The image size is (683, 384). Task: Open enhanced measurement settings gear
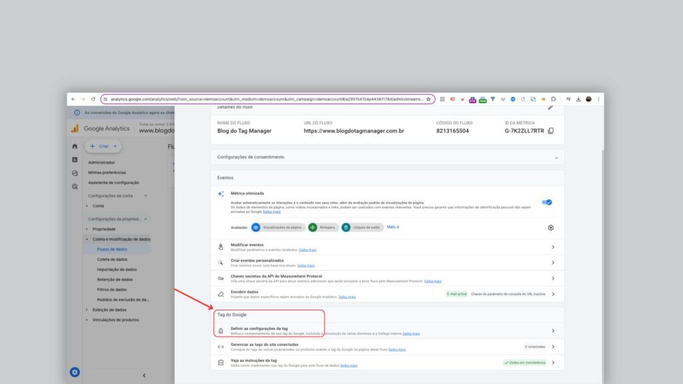point(550,228)
